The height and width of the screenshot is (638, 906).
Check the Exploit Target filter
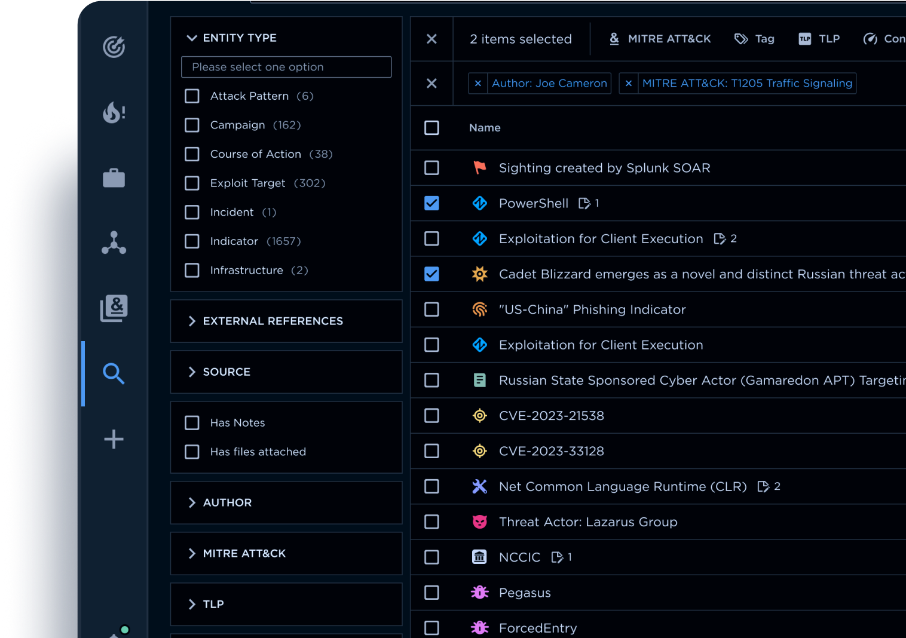pyautogui.click(x=192, y=183)
